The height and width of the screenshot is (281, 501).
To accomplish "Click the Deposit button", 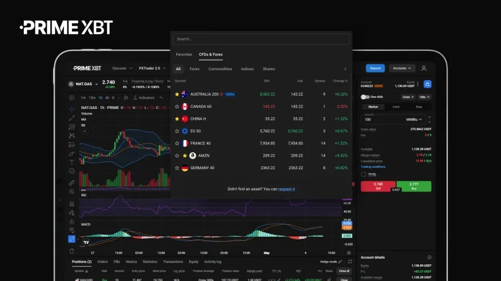I will click(375, 68).
